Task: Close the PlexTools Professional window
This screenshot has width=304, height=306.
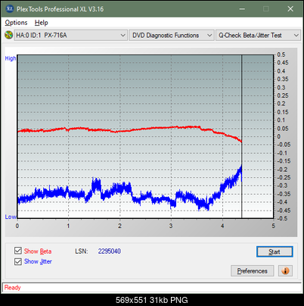Action: pyautogui.click(x=290, y=9)
